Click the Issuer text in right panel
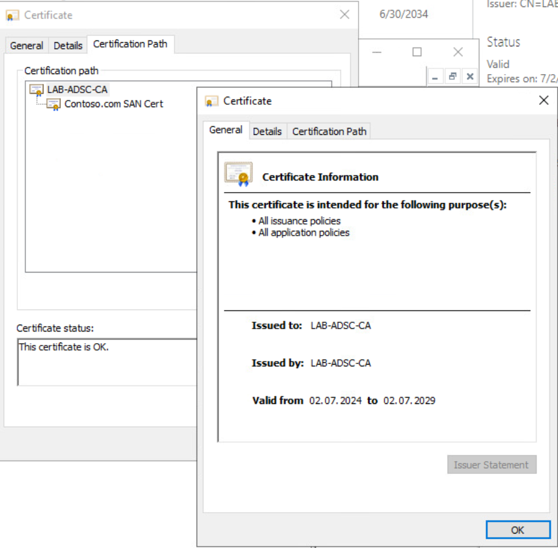Image resolution: width=558 pixels, height=548 pixels. tap(522, 4)
